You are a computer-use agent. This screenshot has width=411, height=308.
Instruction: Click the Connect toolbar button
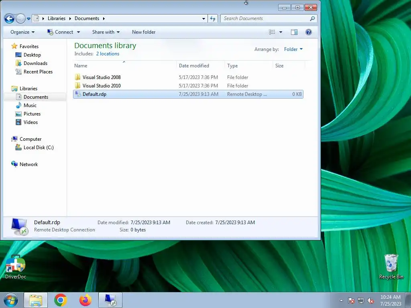[x=60, y=32]
